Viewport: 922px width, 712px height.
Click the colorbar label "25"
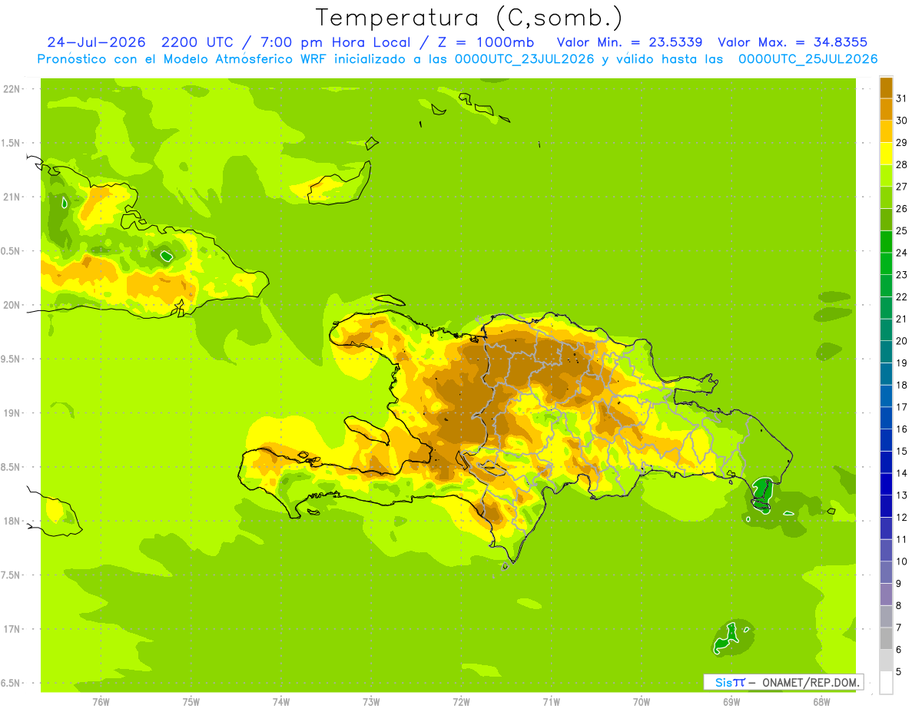click(x=901, y=230)
